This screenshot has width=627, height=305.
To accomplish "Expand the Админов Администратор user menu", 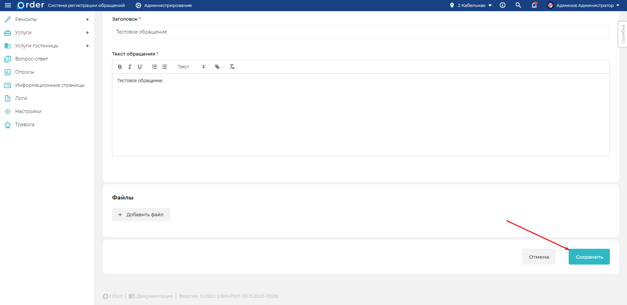I will coord(584,5).
